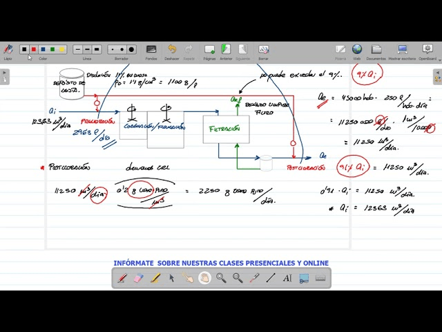Select the yellow highlighter tool
Image resolution: width=442 pixels, height=332 pixels.
tap(155, 278)
